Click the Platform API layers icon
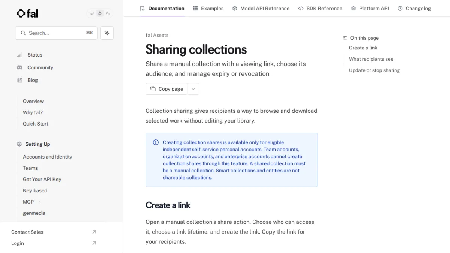450x253 pixels. point(354,8)
